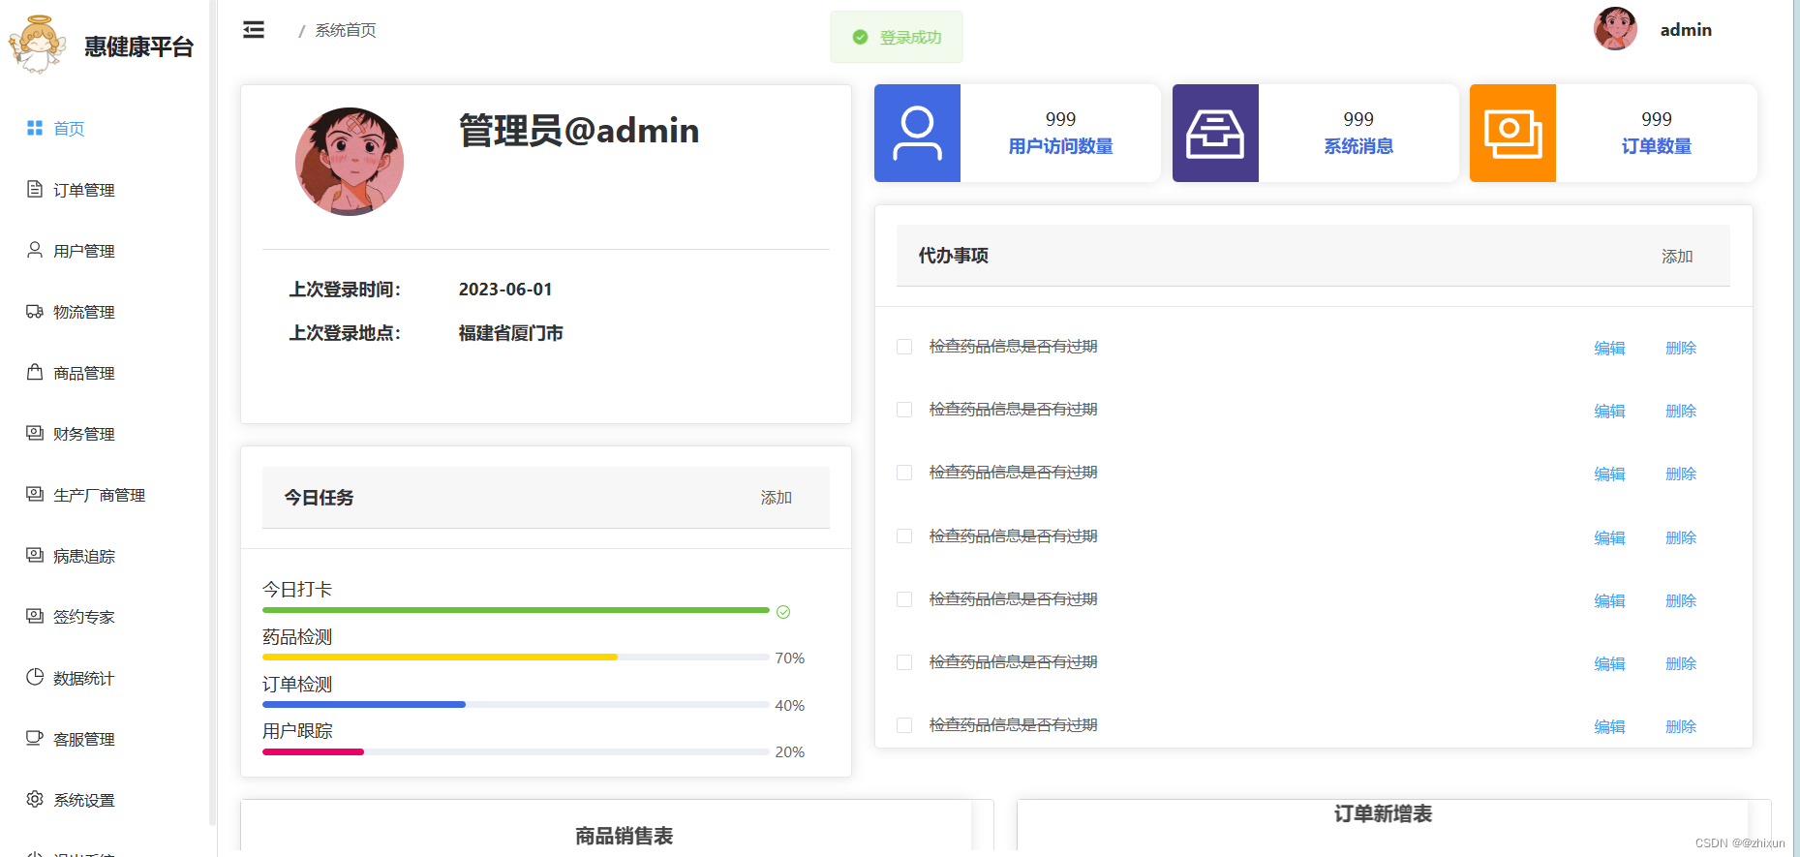The height and width of the screenshot is (857, 1800).
Task: Click the 系统设置 gear icon
Action: [x=35, y=799]
